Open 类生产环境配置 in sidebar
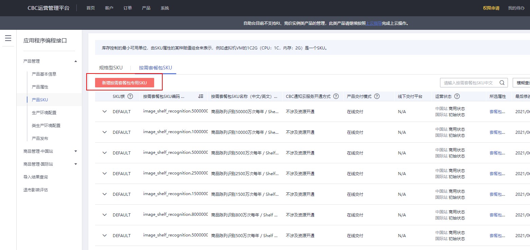 point(46,125)
